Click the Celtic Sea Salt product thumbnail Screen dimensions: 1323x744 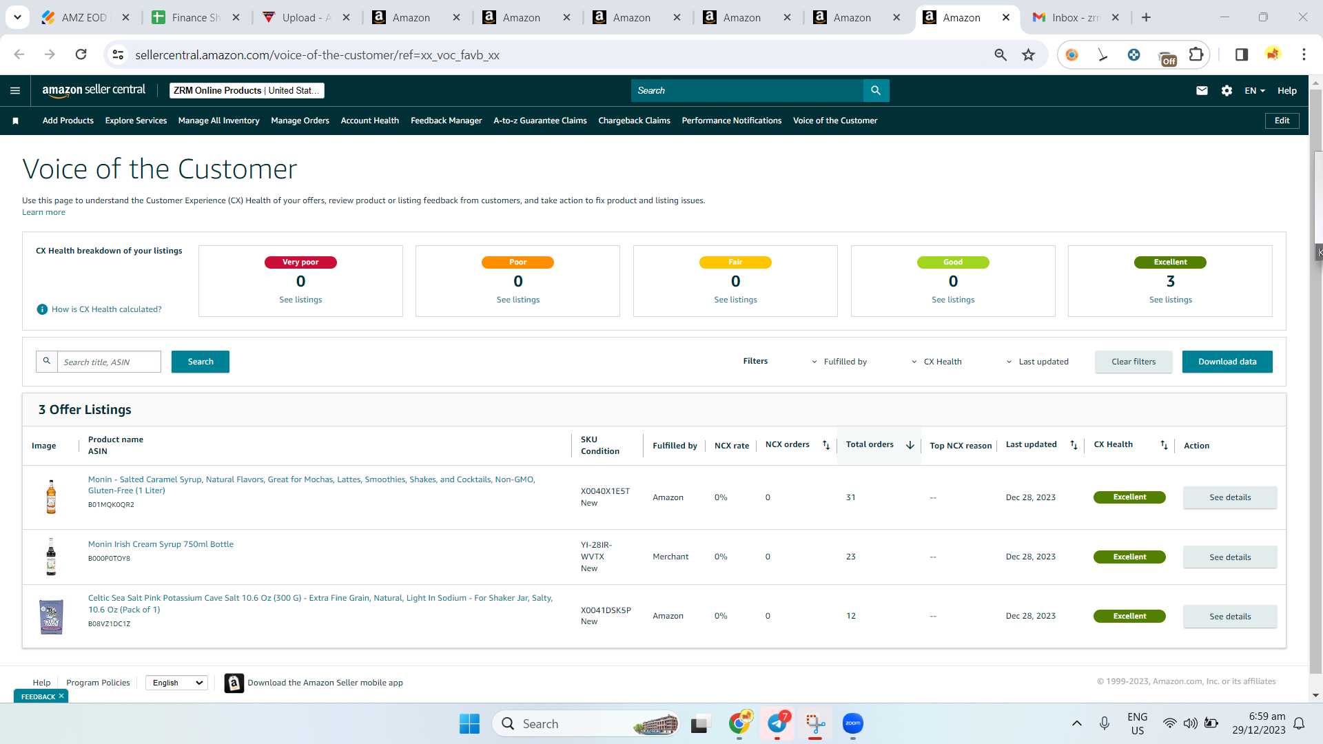[51, 617]
